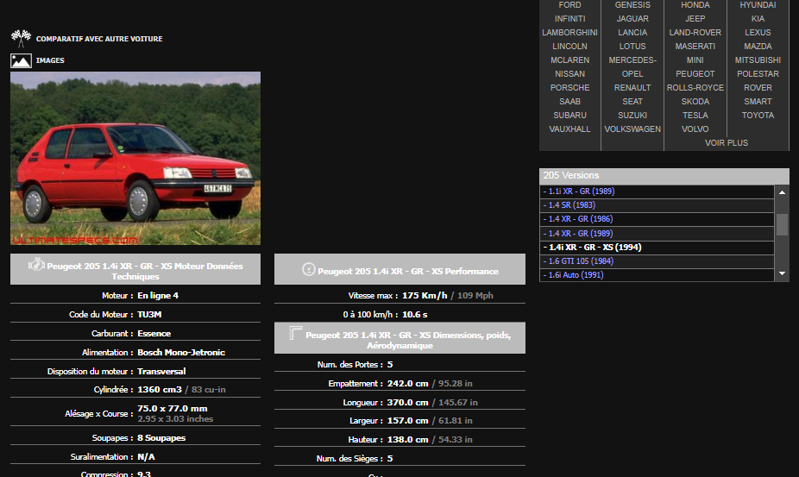Open the VOIR PLUS brands link
Viewport: 799px width, 477px height.
pos(727,143)
